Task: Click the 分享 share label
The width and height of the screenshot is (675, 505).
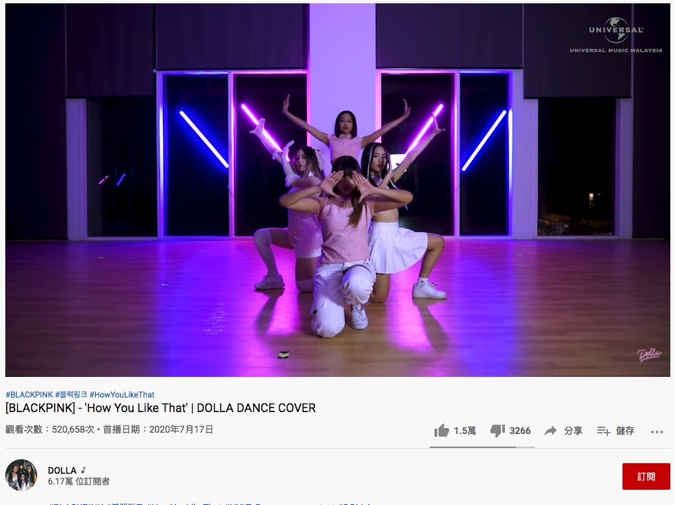Action: (x=573, y=431)
